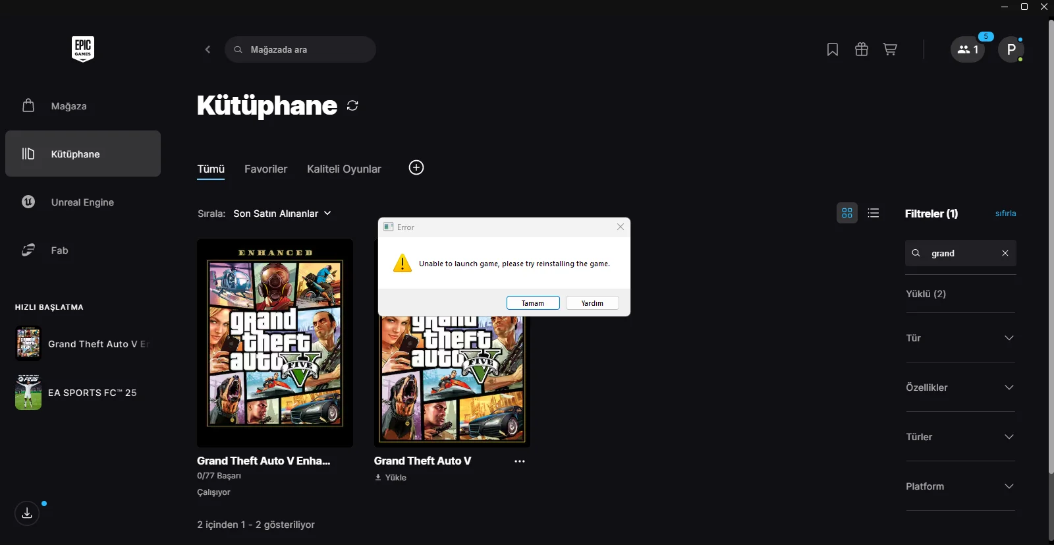
Task: Open the Grand Theft Auto V cover thumbnail
Action: [452, 381]
